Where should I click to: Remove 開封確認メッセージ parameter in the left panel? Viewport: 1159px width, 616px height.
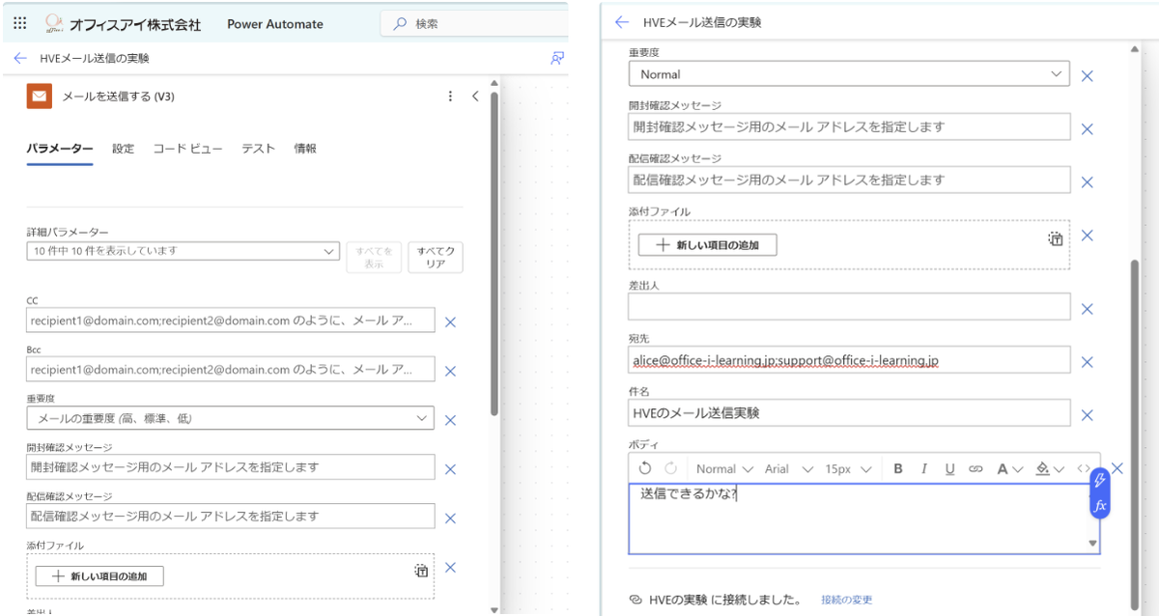pyautogui.click(x=450, y=469)
